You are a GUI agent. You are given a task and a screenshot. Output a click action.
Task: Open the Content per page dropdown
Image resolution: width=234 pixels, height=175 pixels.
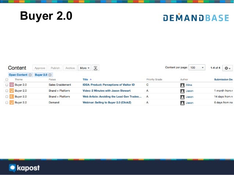(197, 68)
